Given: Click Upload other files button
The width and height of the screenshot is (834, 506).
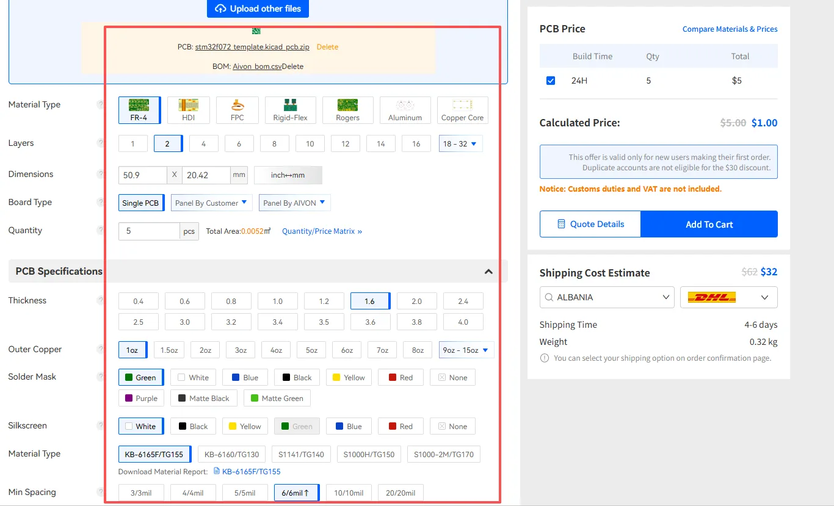Looking at the screenshot, I should pyautogui.click(x=258, y=9).
